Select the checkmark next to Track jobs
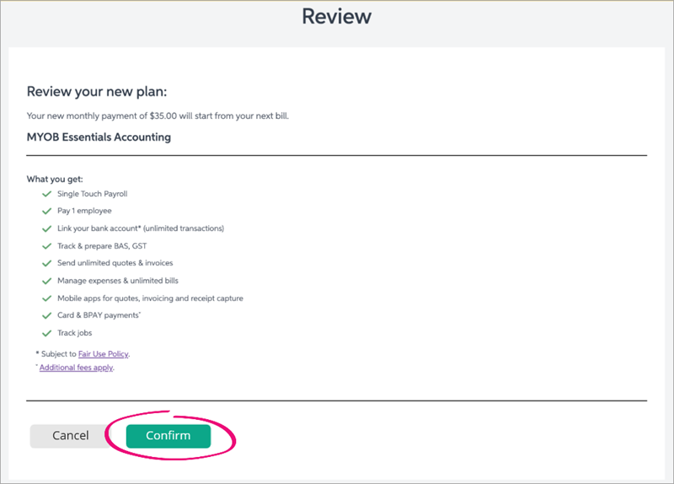The width and height of the screenshot is (674, 484). pyautogui.click(x=47, y=333)
